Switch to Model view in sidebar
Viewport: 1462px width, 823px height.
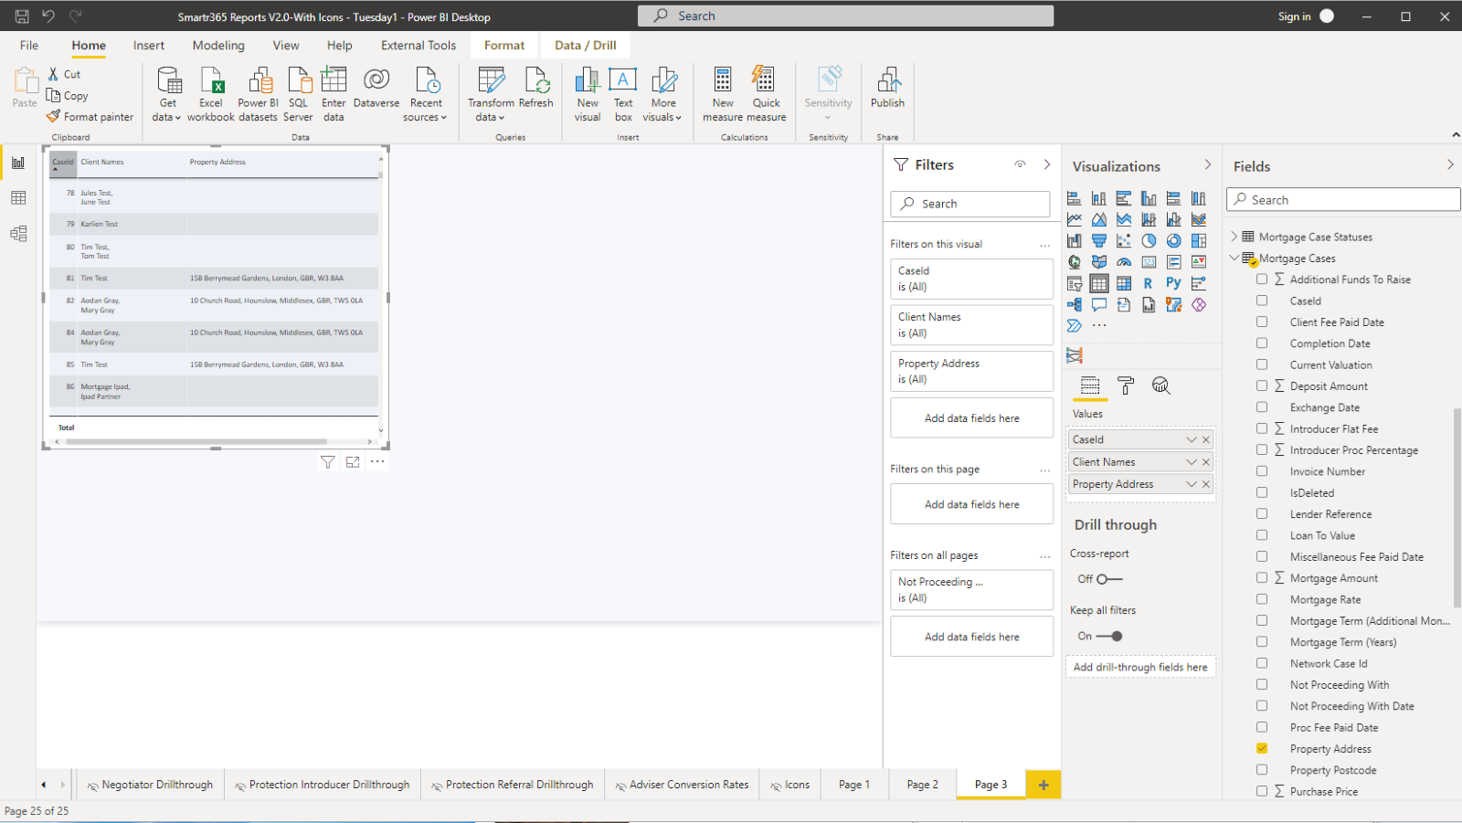pos(18,234)
